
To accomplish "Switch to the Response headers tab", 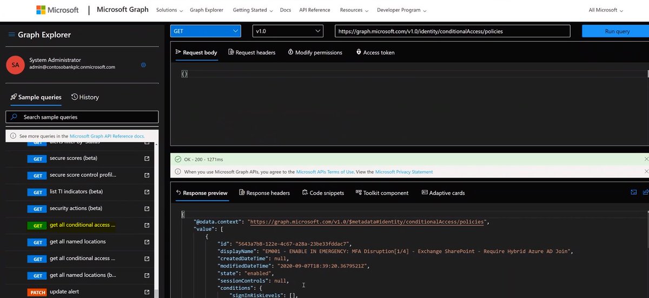I will pyautogui.click(x=264, y=193).
